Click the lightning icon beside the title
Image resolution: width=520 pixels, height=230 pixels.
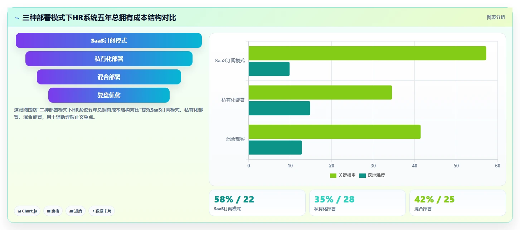(17, 18)
